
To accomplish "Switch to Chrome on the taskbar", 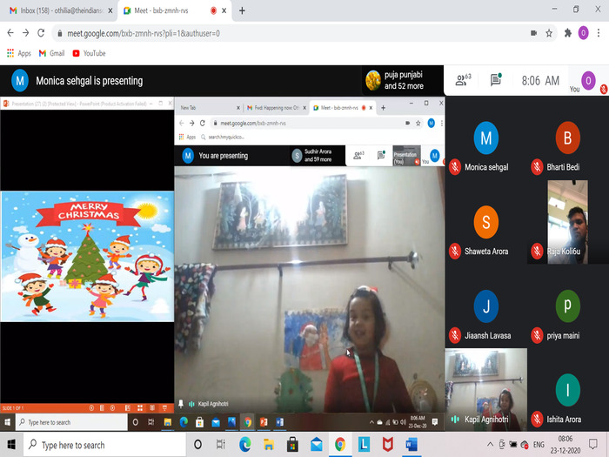I will click(x=340, y=444).
